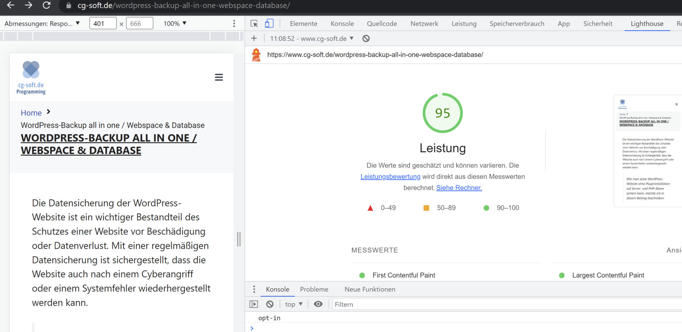
Task: Click the page screenshot thumbnail
Action: [x=648, y=151]
